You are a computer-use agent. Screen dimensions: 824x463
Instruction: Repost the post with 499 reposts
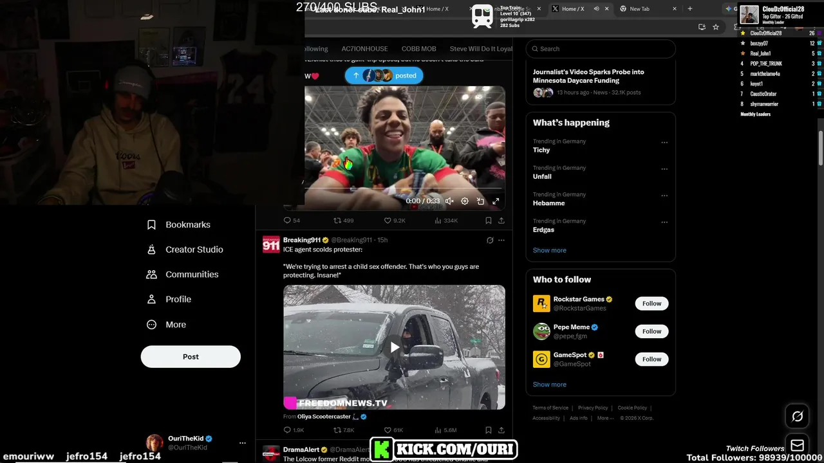pos(343,221)
